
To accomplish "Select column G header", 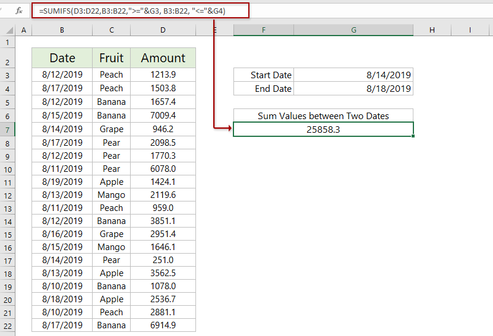I will pyautogui.click(x=353, y=30).
